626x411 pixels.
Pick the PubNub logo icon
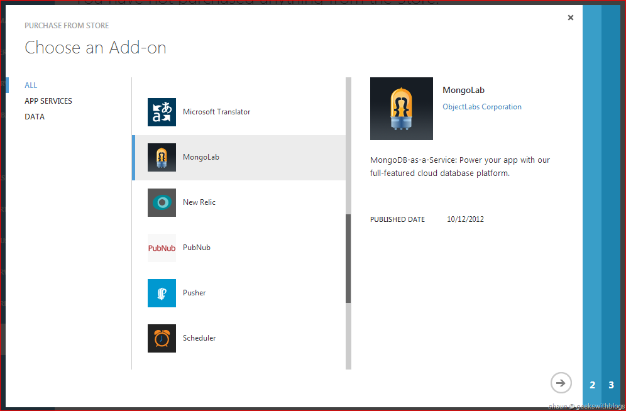click(x=162, y=248)
